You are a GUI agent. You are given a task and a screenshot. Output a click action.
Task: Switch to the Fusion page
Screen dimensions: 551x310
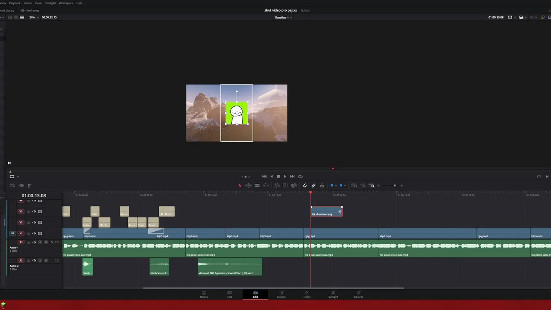click(x=281, y=294)
